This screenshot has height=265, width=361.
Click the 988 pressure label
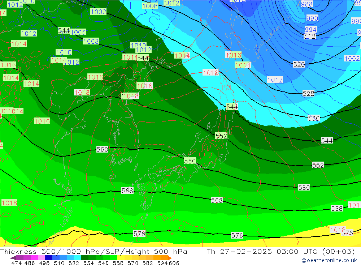(306, 4)
